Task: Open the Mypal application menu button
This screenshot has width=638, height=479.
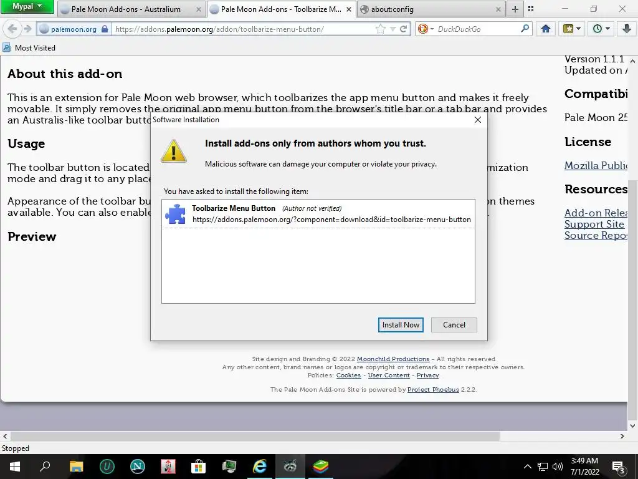Action: pos(27,6)
